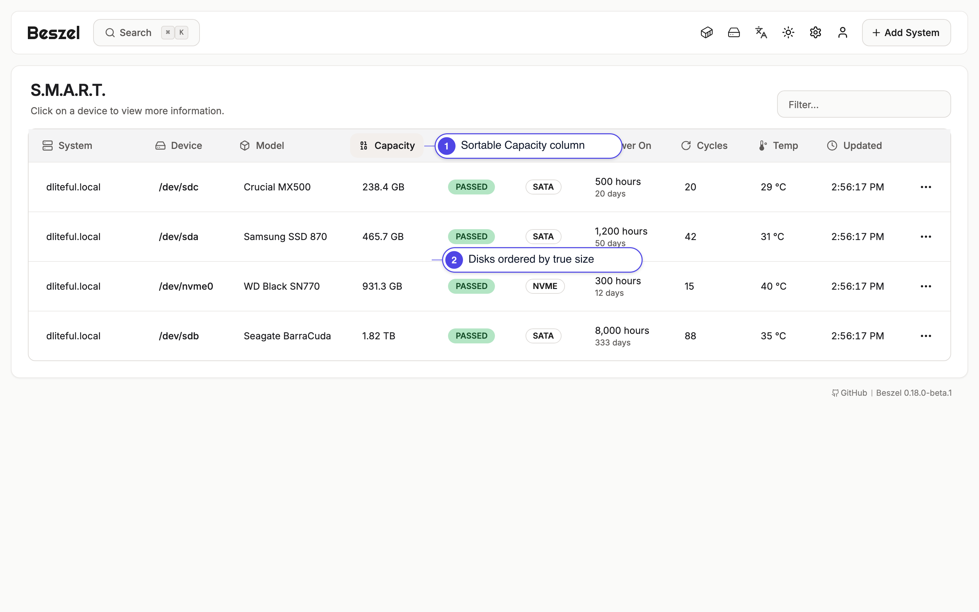Click the PASSED badge in the Crucial MX500 row

coord(471,187)
